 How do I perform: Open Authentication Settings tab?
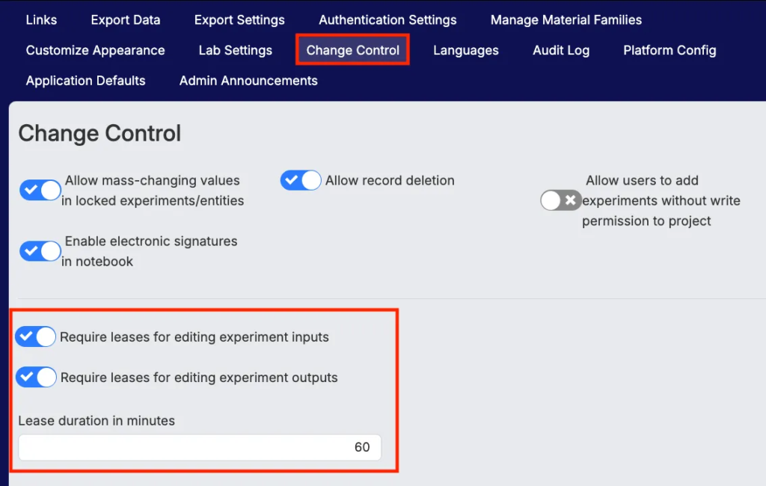387,20
